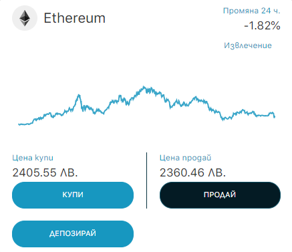Click the chart's second peak right of center

click(x=196, y=97)
